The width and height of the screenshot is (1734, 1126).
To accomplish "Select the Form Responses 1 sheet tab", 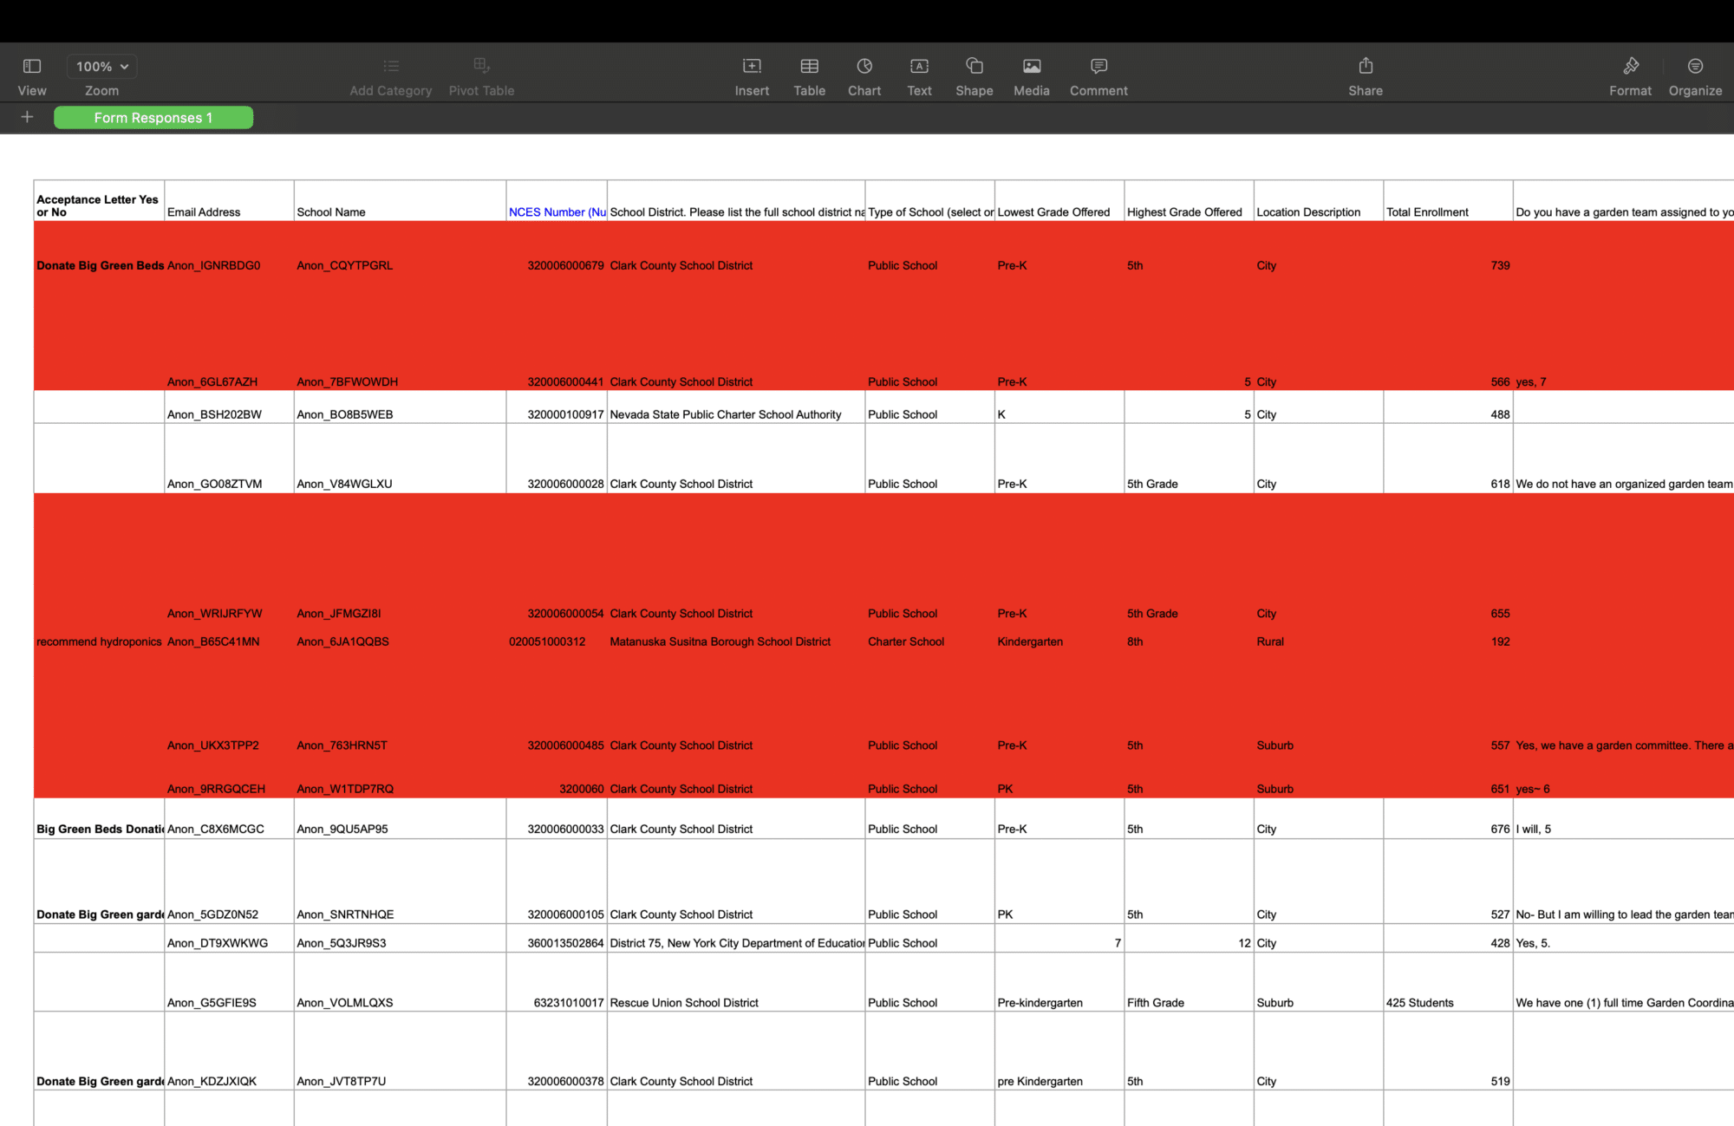I will (x=153, y=118).
